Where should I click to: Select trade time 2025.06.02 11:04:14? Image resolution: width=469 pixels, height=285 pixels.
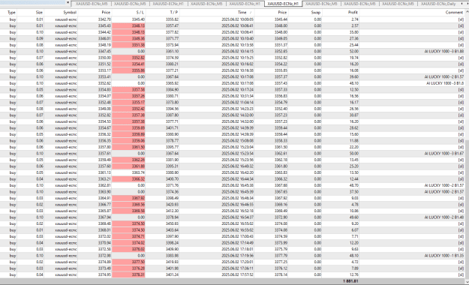pyautogui.click(x=237, y=103)
